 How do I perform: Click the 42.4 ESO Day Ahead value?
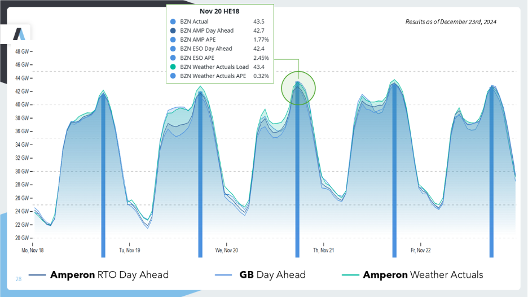[258, 49]
